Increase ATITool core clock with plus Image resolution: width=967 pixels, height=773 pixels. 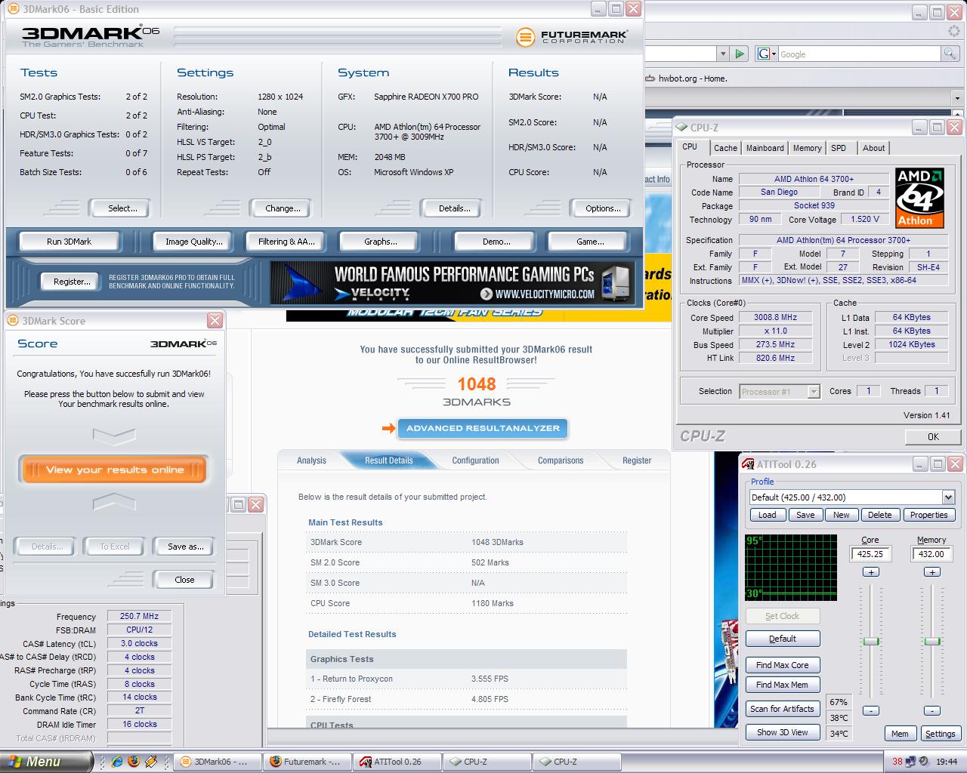871,572
